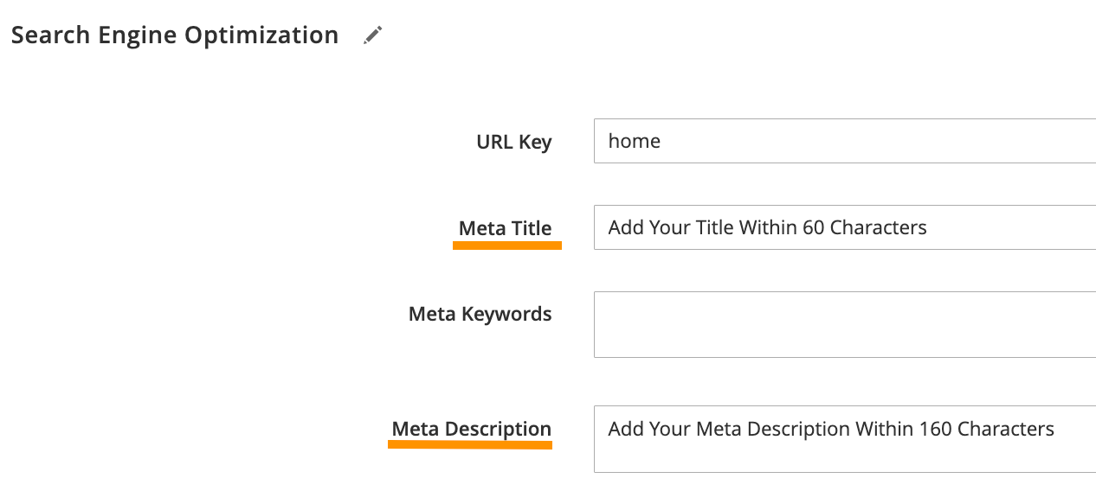Click the orange underline beneath Meta Title
The image size is (1096, 491).
pyautogui.click(x=507, y=245)
